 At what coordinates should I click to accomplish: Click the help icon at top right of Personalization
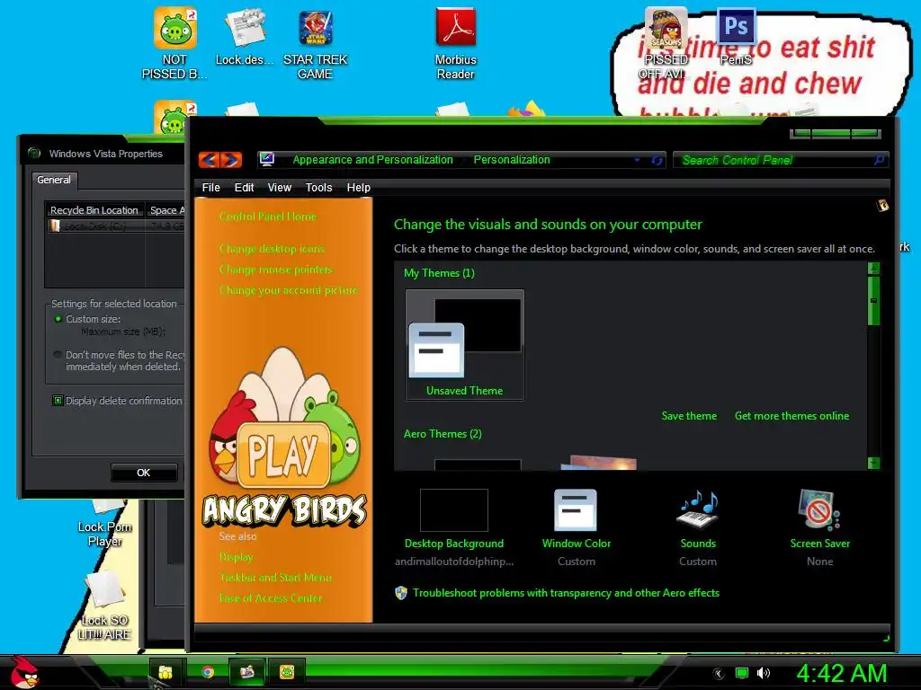[882, 206]
